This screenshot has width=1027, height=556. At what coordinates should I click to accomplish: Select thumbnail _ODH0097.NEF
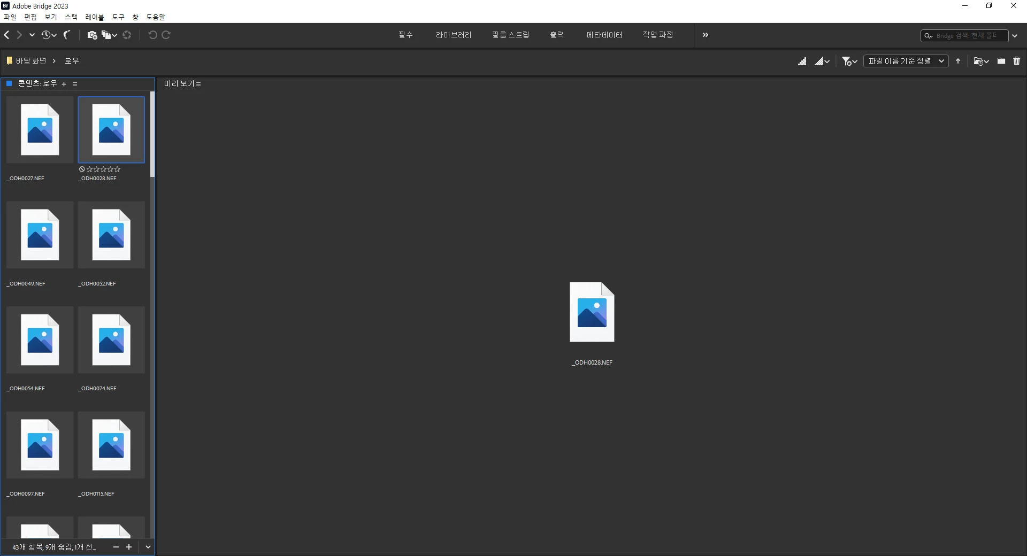[x=40, y=445]
